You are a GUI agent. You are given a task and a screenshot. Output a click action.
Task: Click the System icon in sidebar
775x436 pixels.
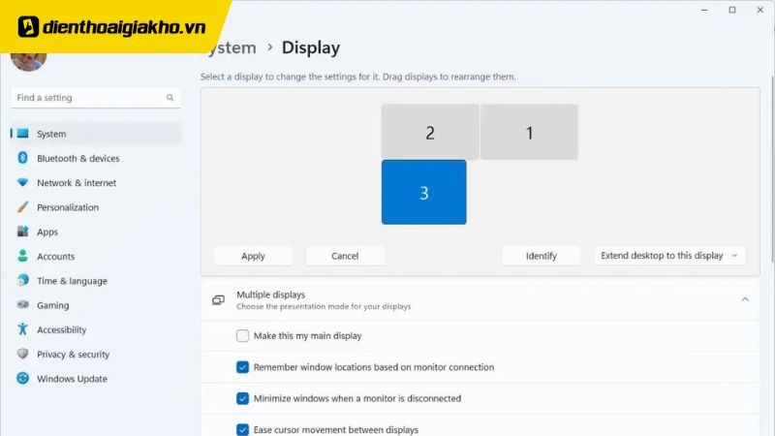pos(22,134)
